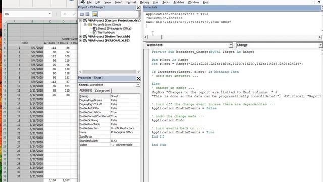The image size is (323, 182).
Task: Open the View menu
Action: [107, 2]
